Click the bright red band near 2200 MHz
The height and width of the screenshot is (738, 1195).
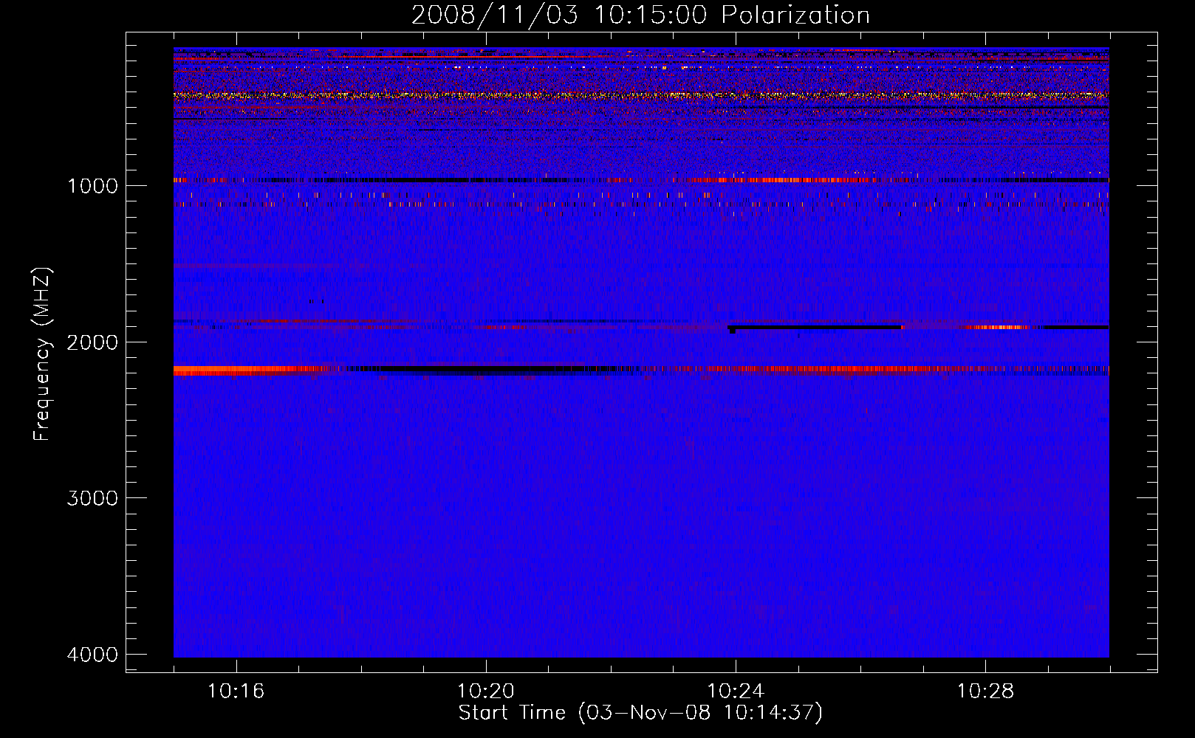tap(251, 370)
